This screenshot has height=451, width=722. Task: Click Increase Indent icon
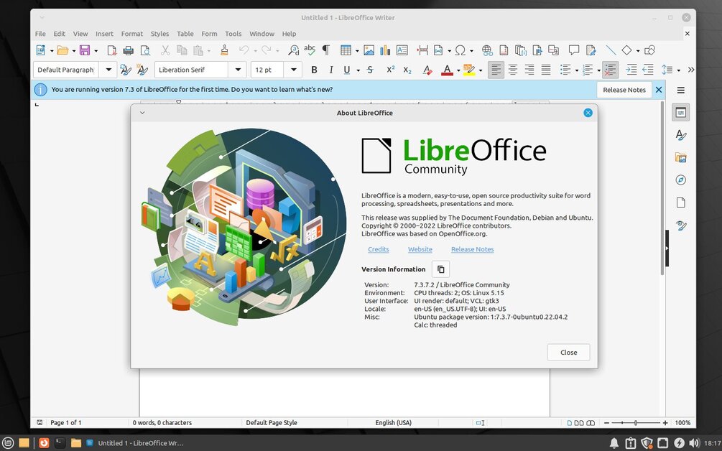pos(631,70)
